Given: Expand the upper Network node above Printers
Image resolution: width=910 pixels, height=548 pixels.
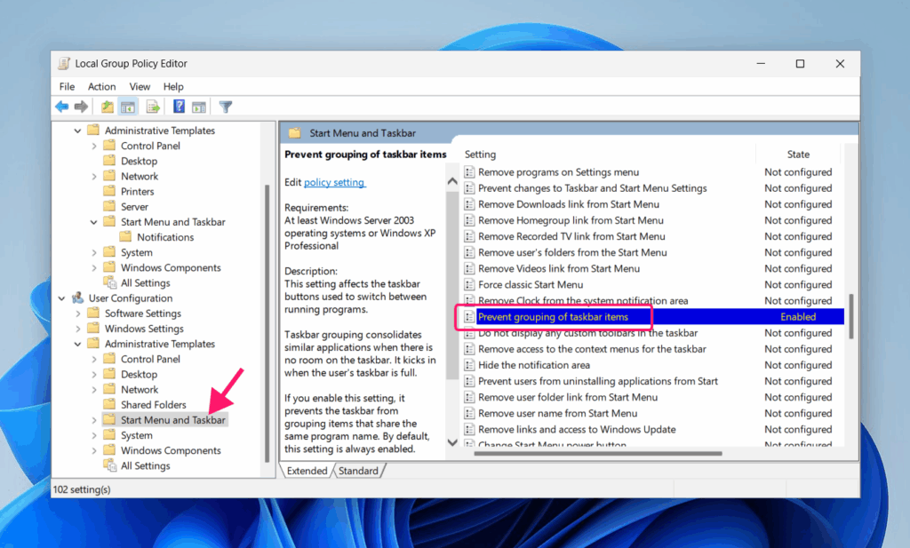Looking at the screenshot, I should pyautogui.click(x=94, y=176).
